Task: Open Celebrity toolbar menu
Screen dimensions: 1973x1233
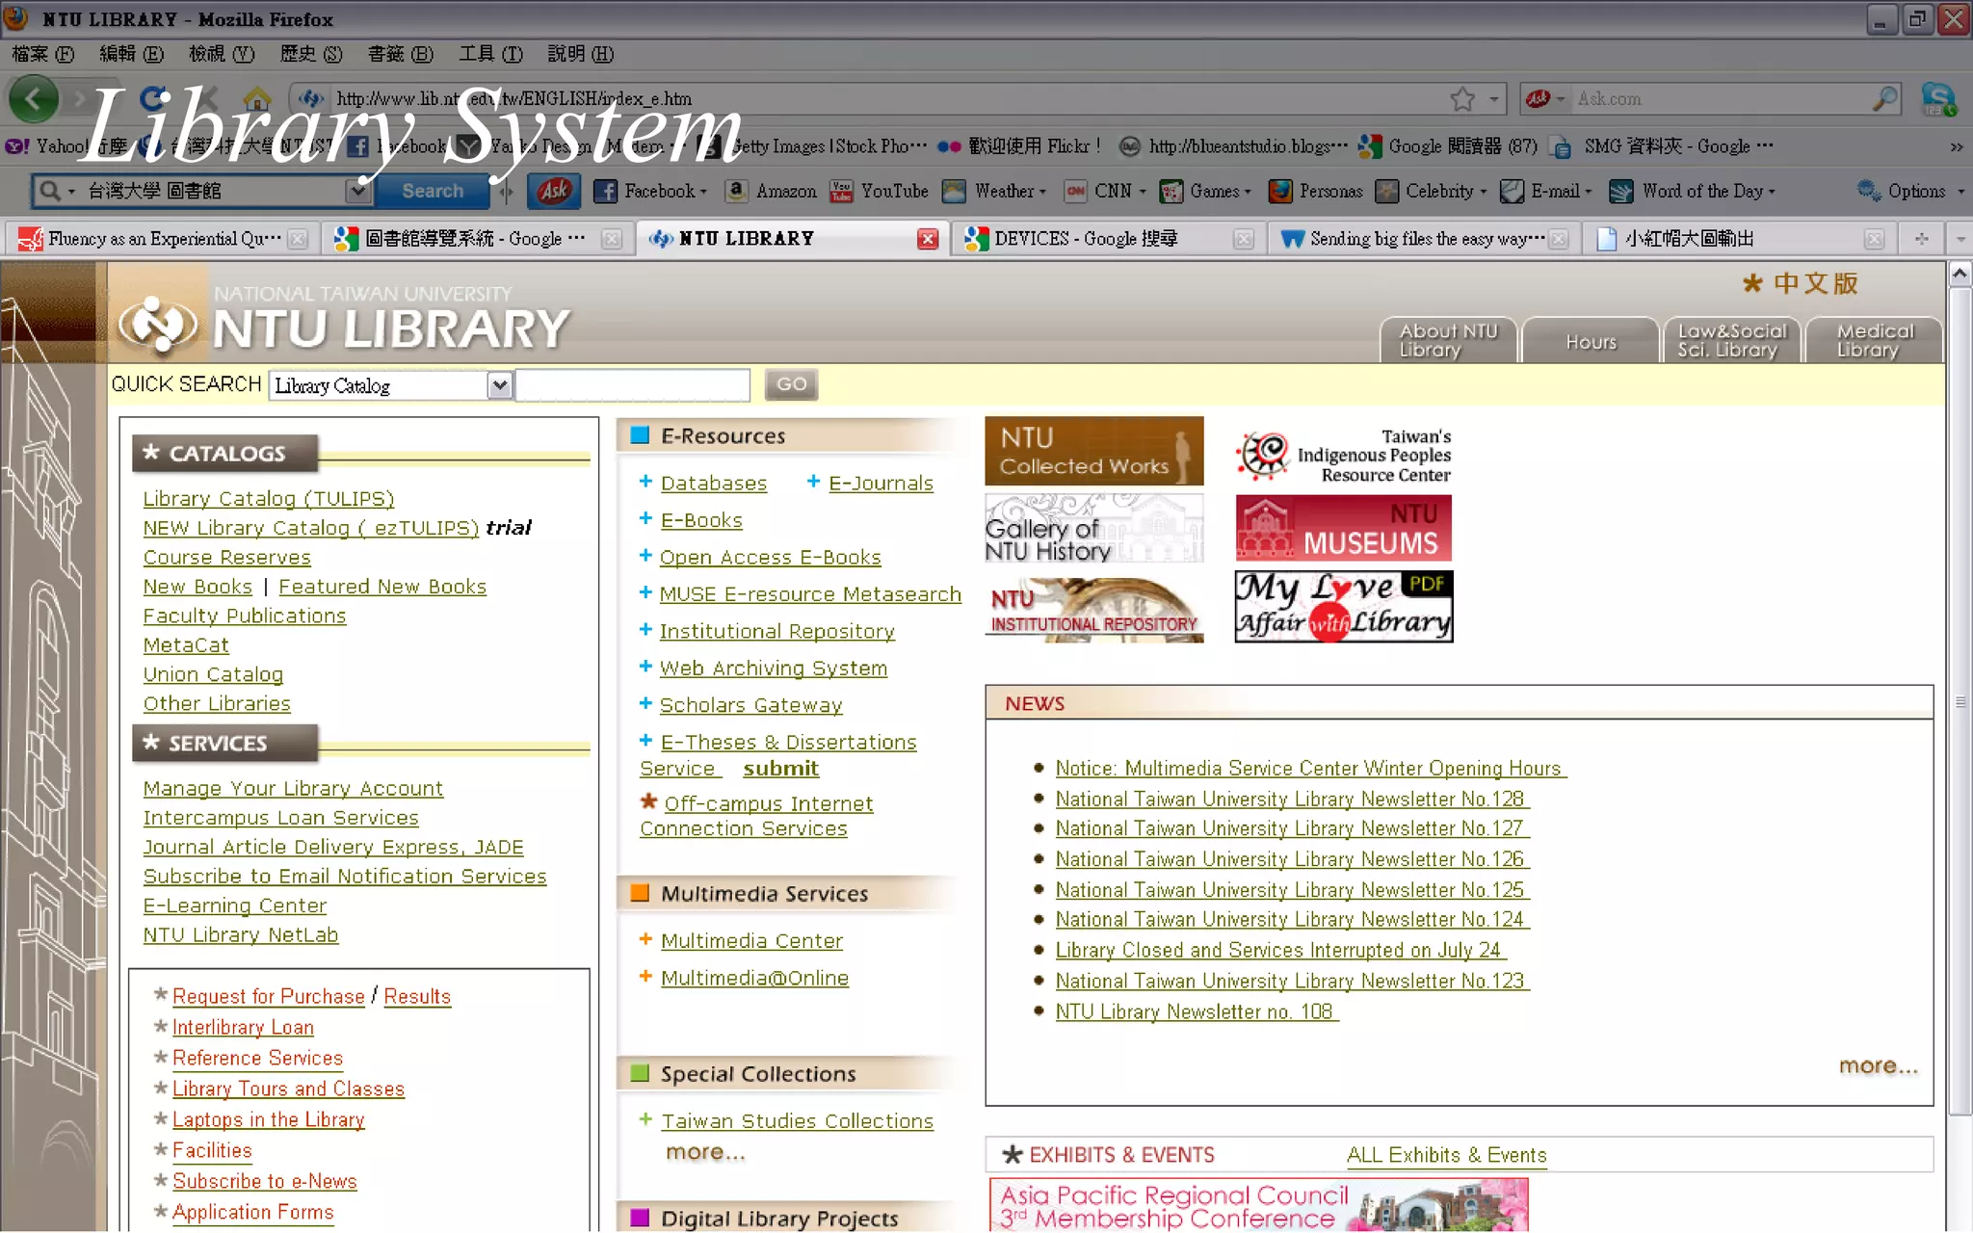Action: 1432,191
